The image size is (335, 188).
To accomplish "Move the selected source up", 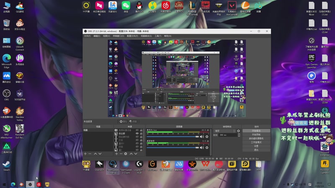I will pos(131,154).
